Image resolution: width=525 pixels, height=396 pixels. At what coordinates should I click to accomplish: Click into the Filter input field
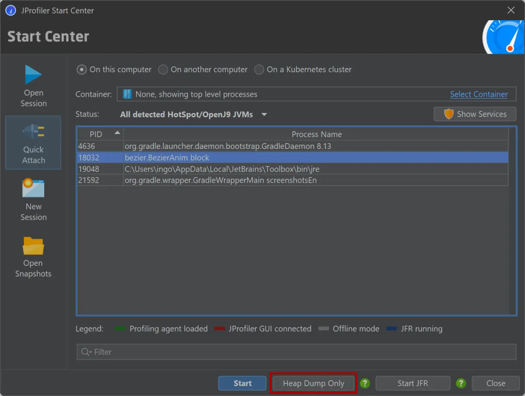296,352
